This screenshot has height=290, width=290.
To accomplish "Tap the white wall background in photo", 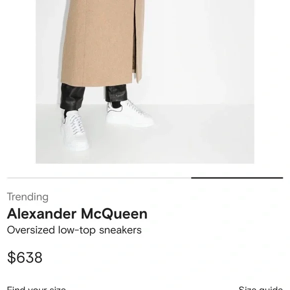I will (x=199, y=52).
